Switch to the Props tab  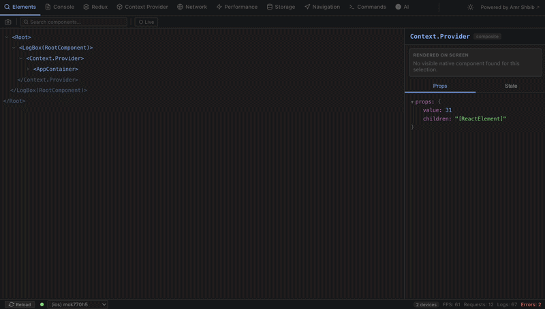(x=440, y=86)
